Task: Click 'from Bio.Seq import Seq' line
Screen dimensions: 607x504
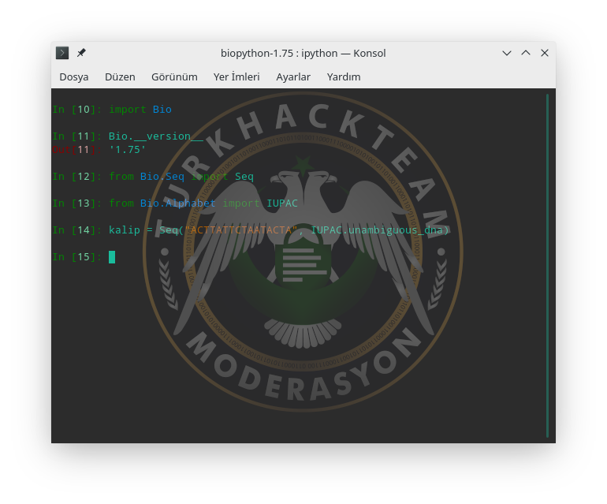Action: tap(181, 177)
